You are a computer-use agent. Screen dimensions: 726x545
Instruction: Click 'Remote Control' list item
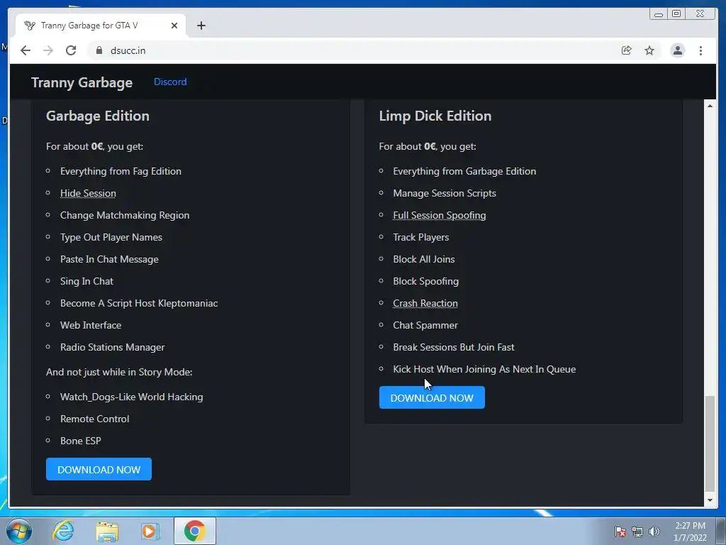(x=94, y=419)
